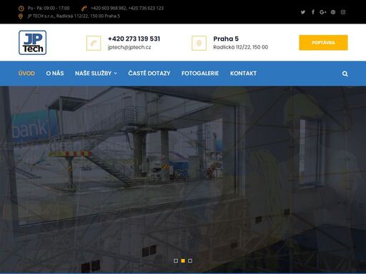Select the third slider dot
The height and width of the screenshot is (274, 366).
pos(190,260)
